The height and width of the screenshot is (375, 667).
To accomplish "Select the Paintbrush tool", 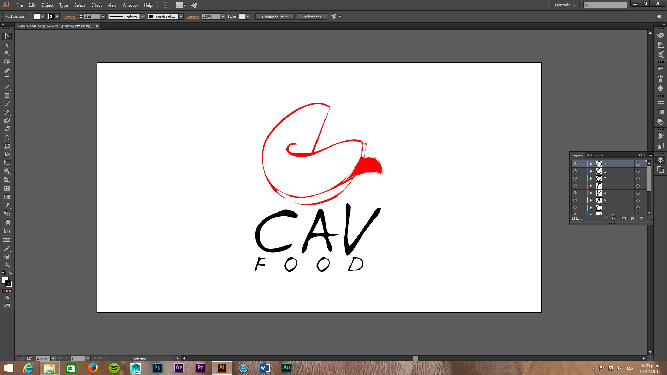I will tap(7, 104).
